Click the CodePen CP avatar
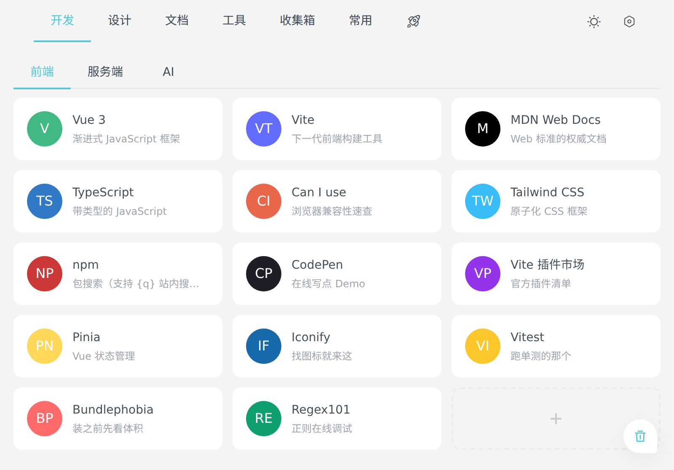The image size is (674, 470). (264, 274)
